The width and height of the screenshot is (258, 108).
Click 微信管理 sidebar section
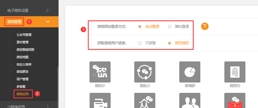29,22
